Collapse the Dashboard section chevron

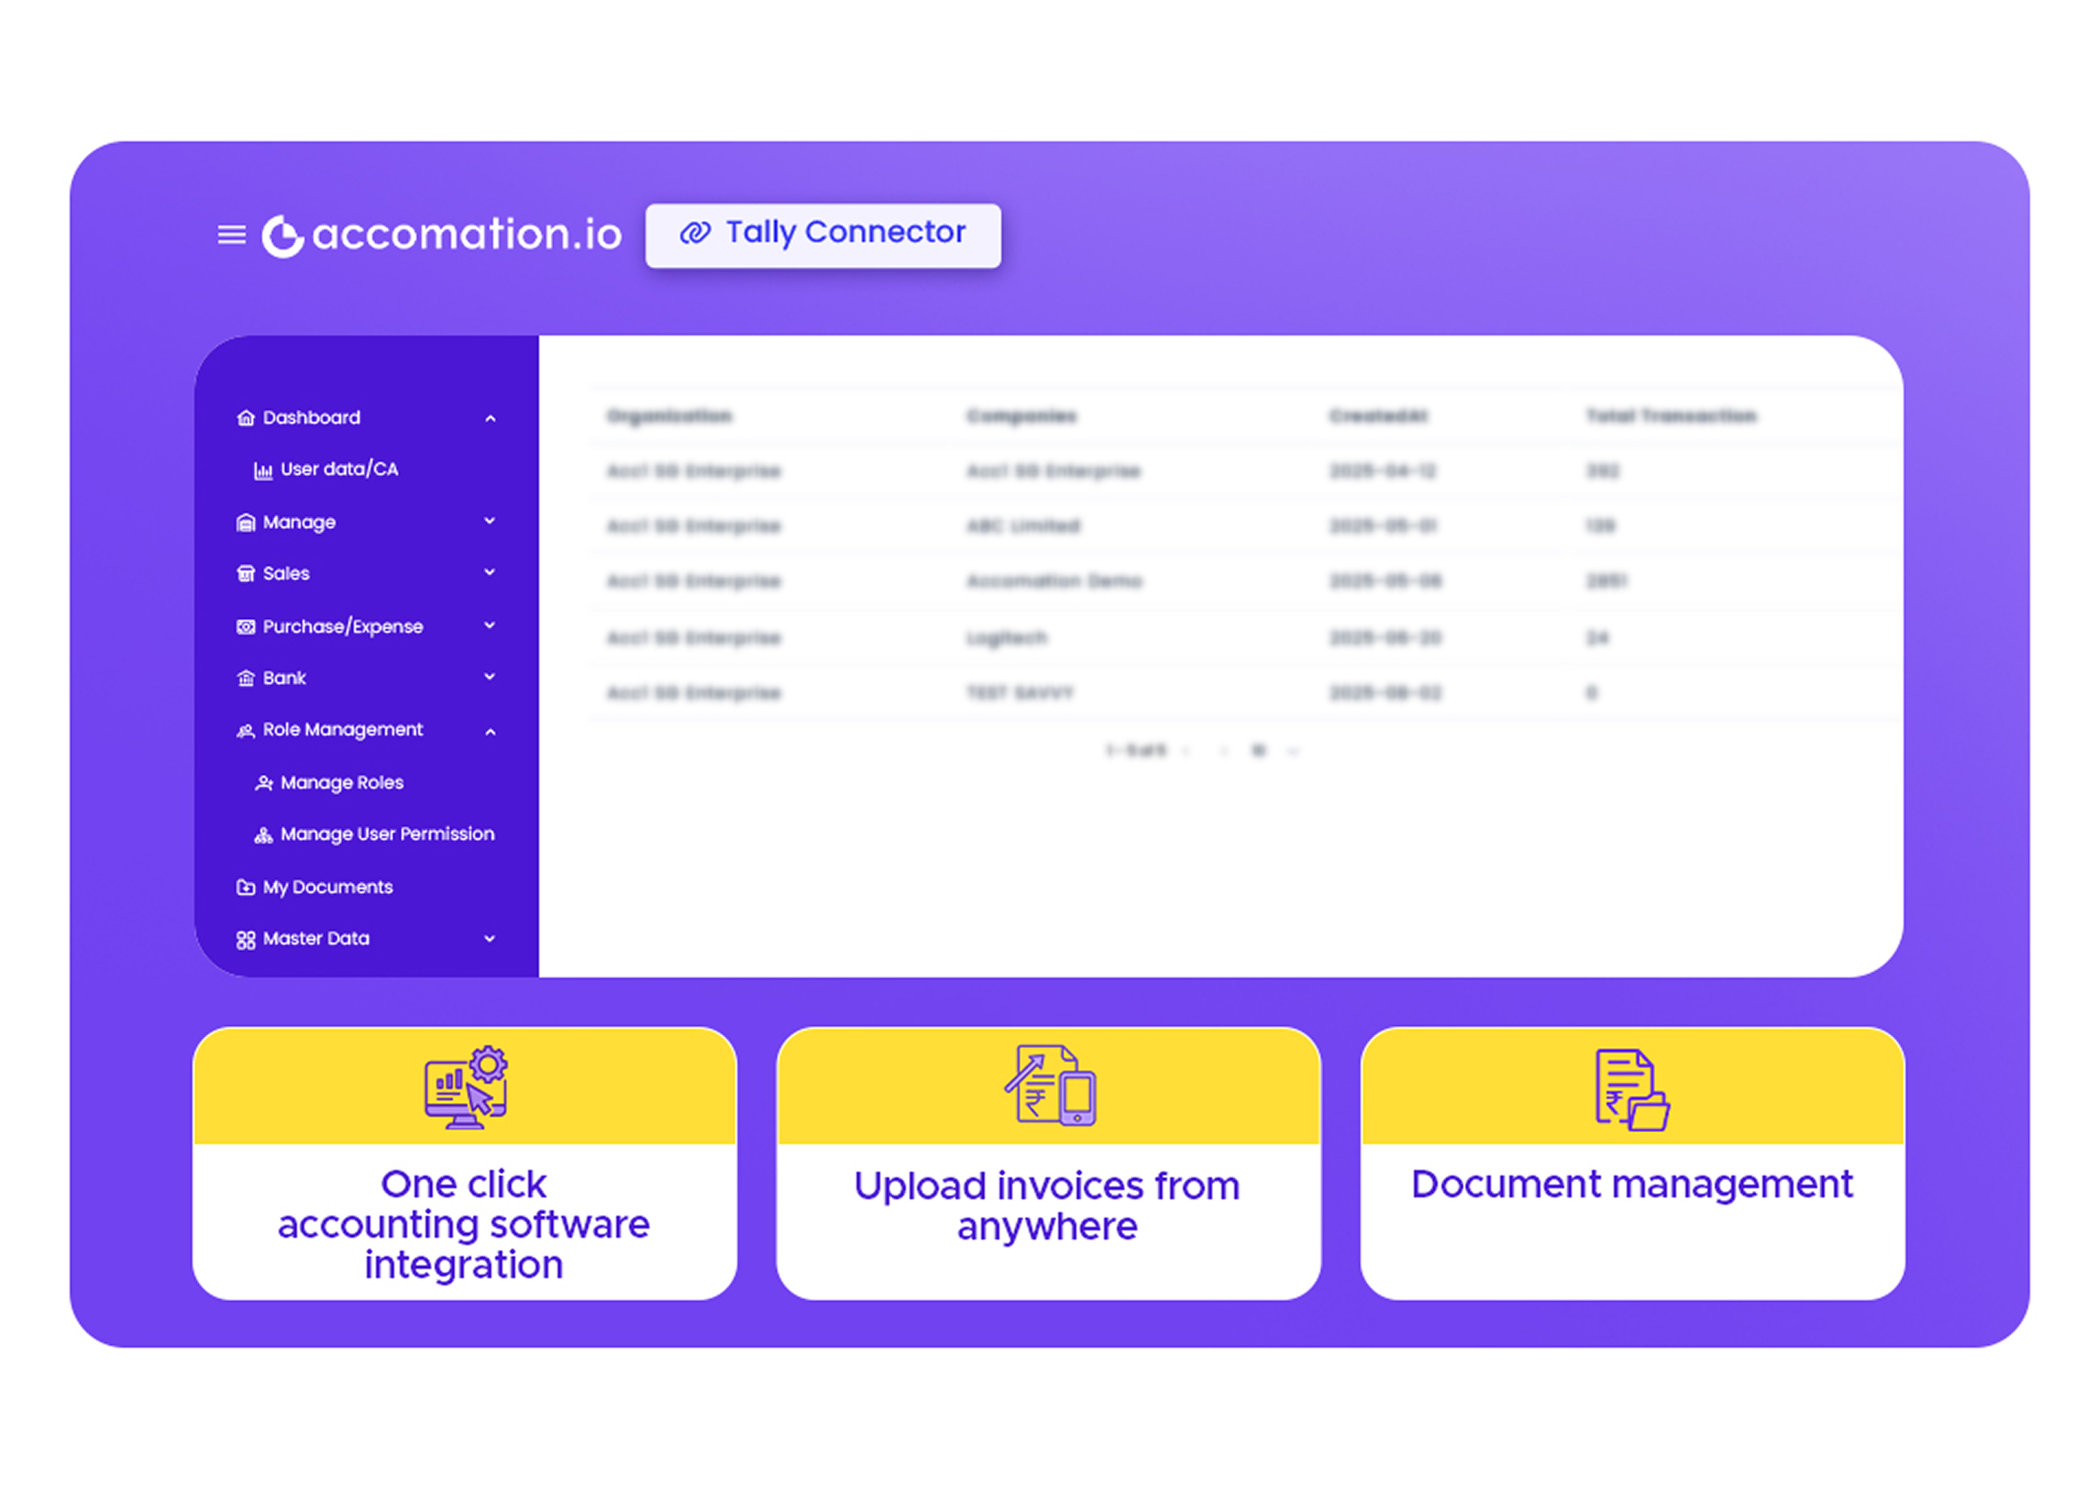pos(491,419)
